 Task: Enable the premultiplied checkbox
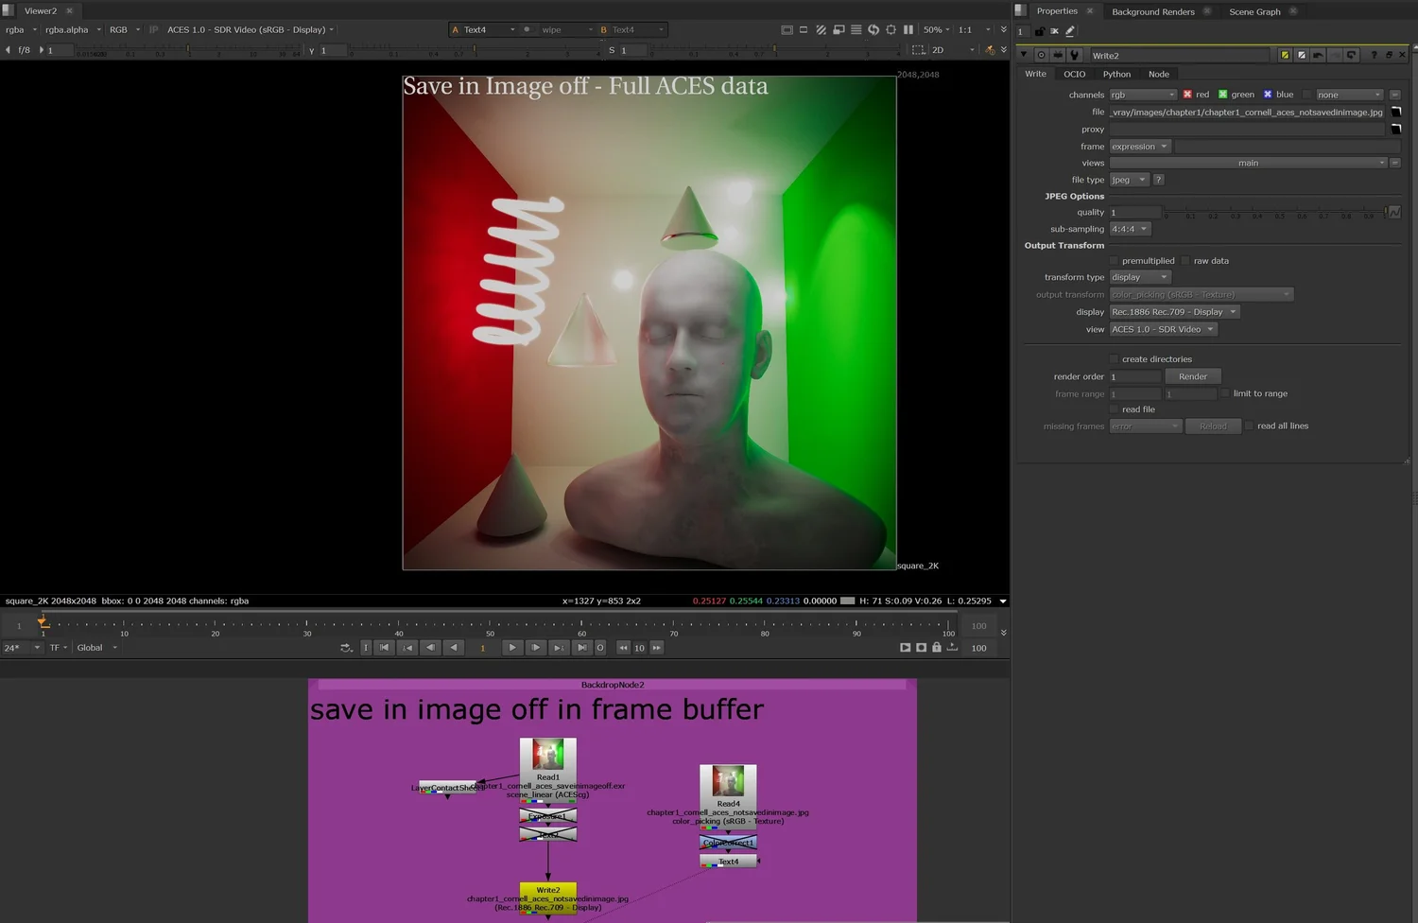[x=1114, y=260]
